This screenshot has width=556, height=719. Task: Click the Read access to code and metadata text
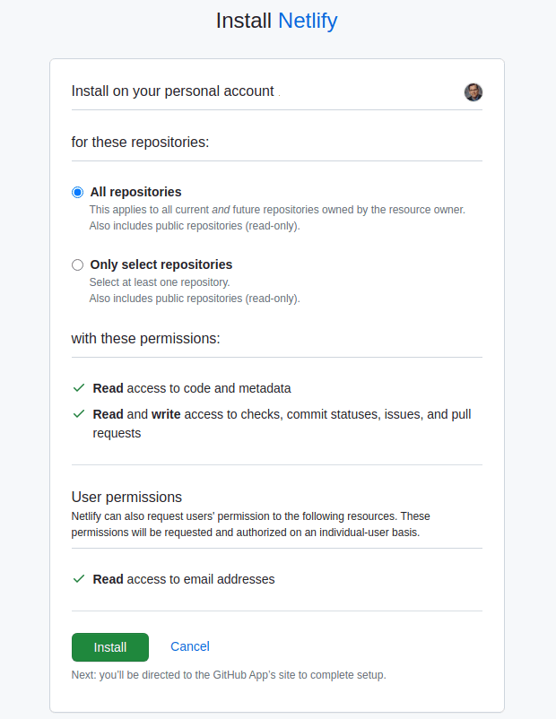192,388
